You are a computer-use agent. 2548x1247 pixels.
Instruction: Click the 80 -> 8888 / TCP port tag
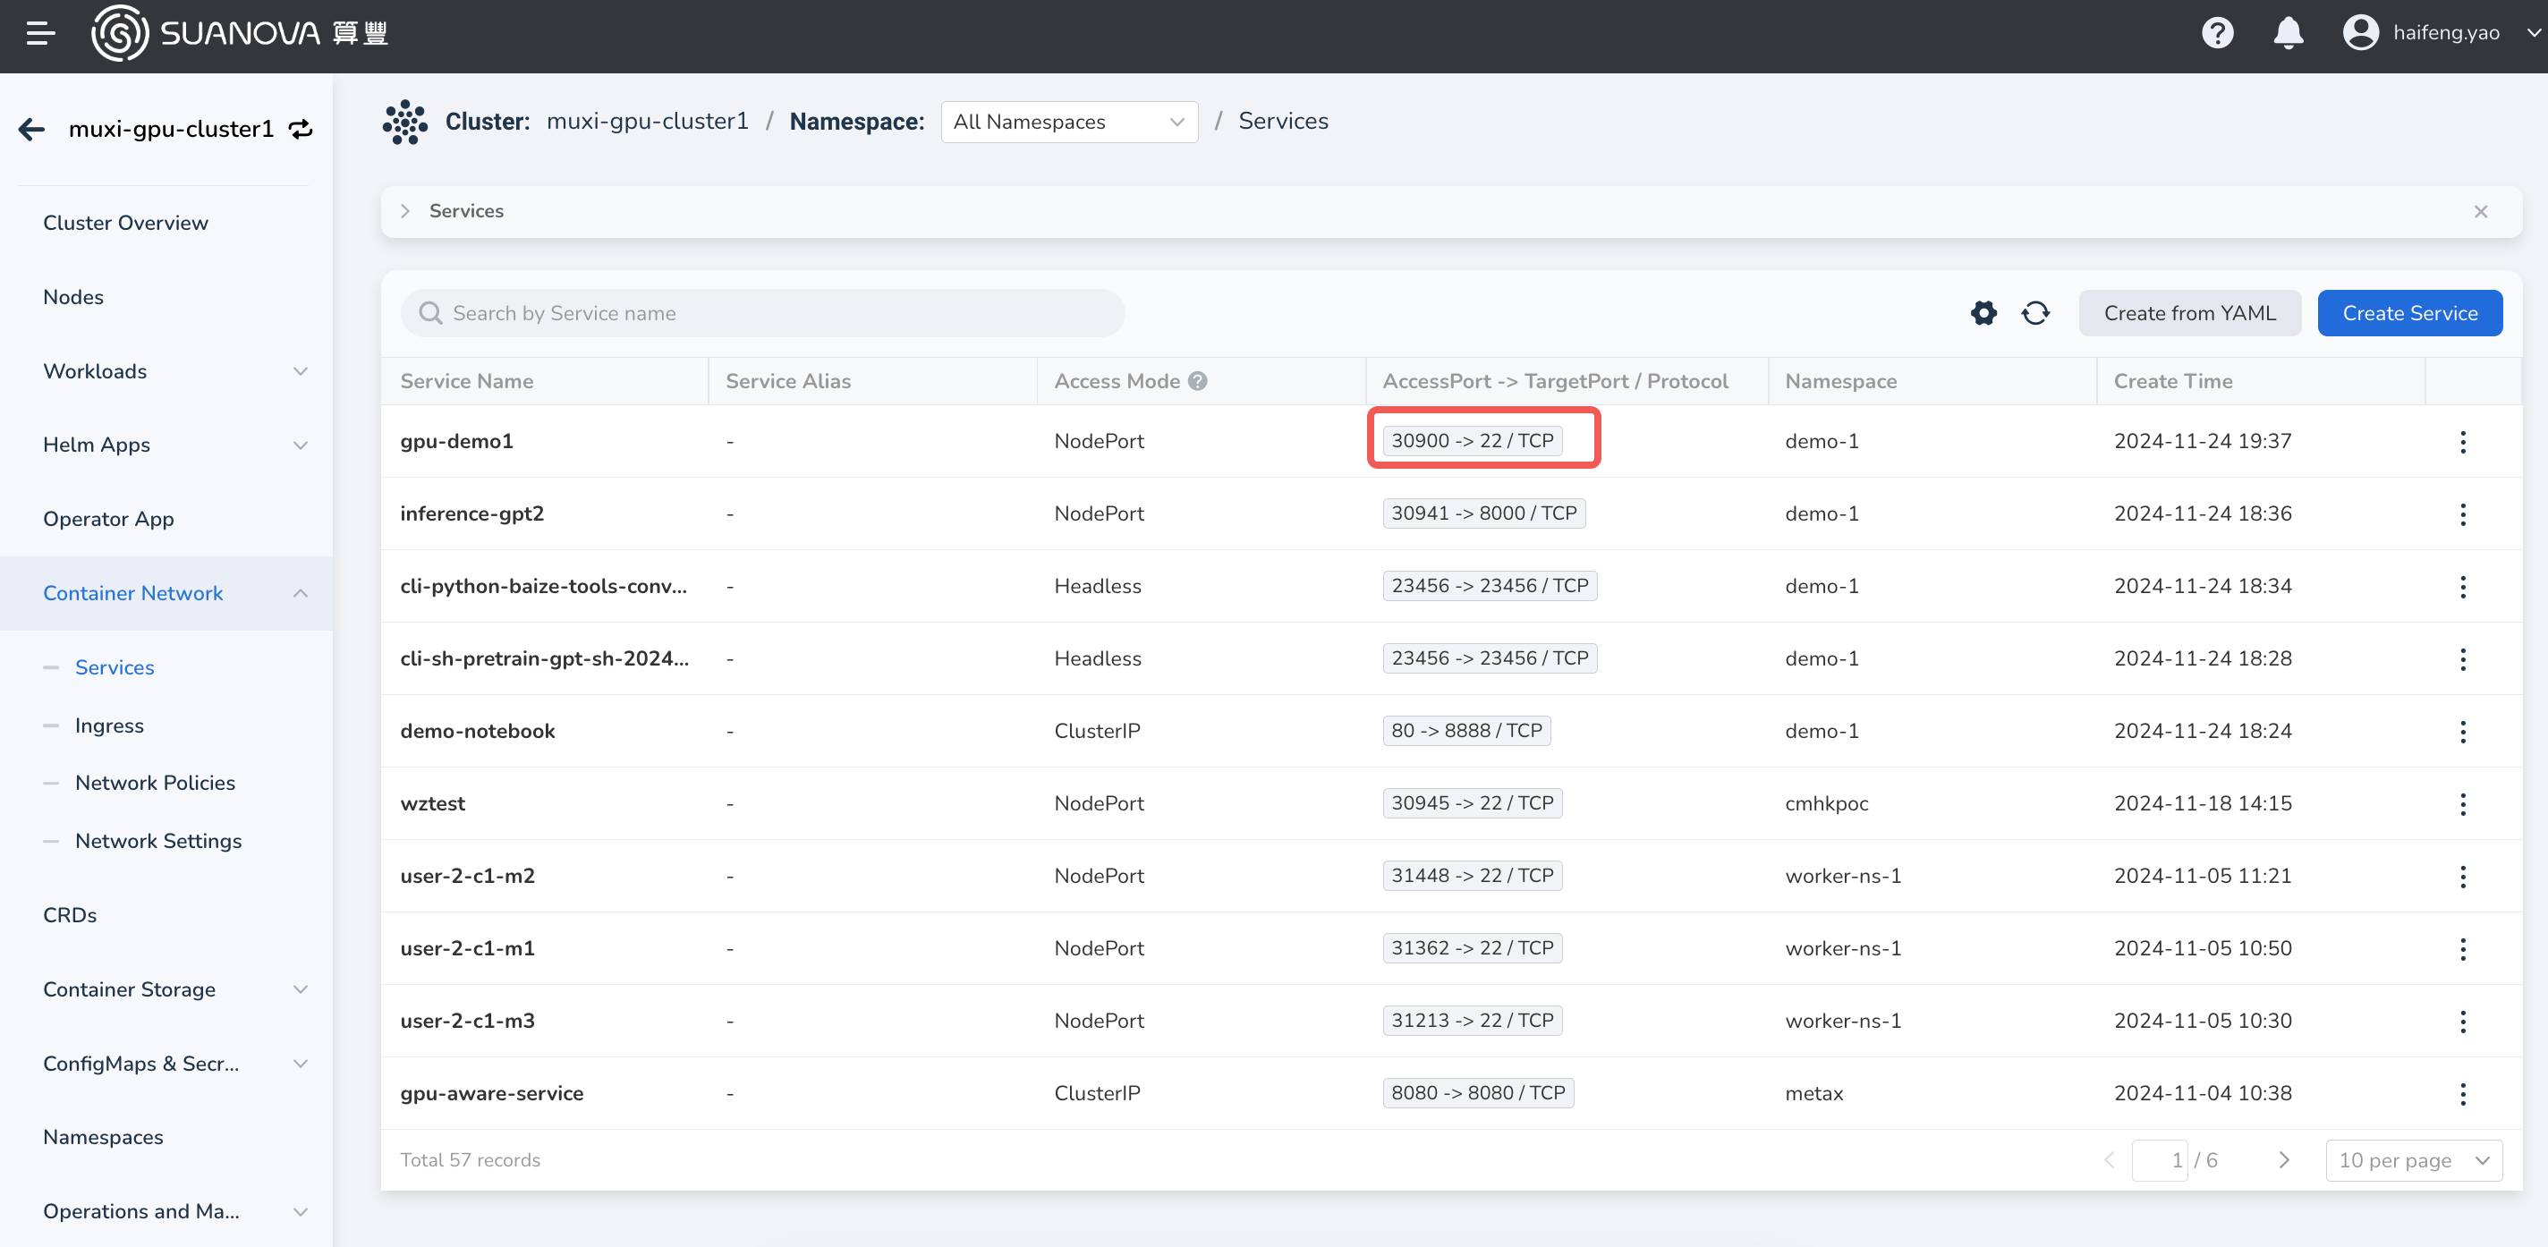tap(1465, 732)
